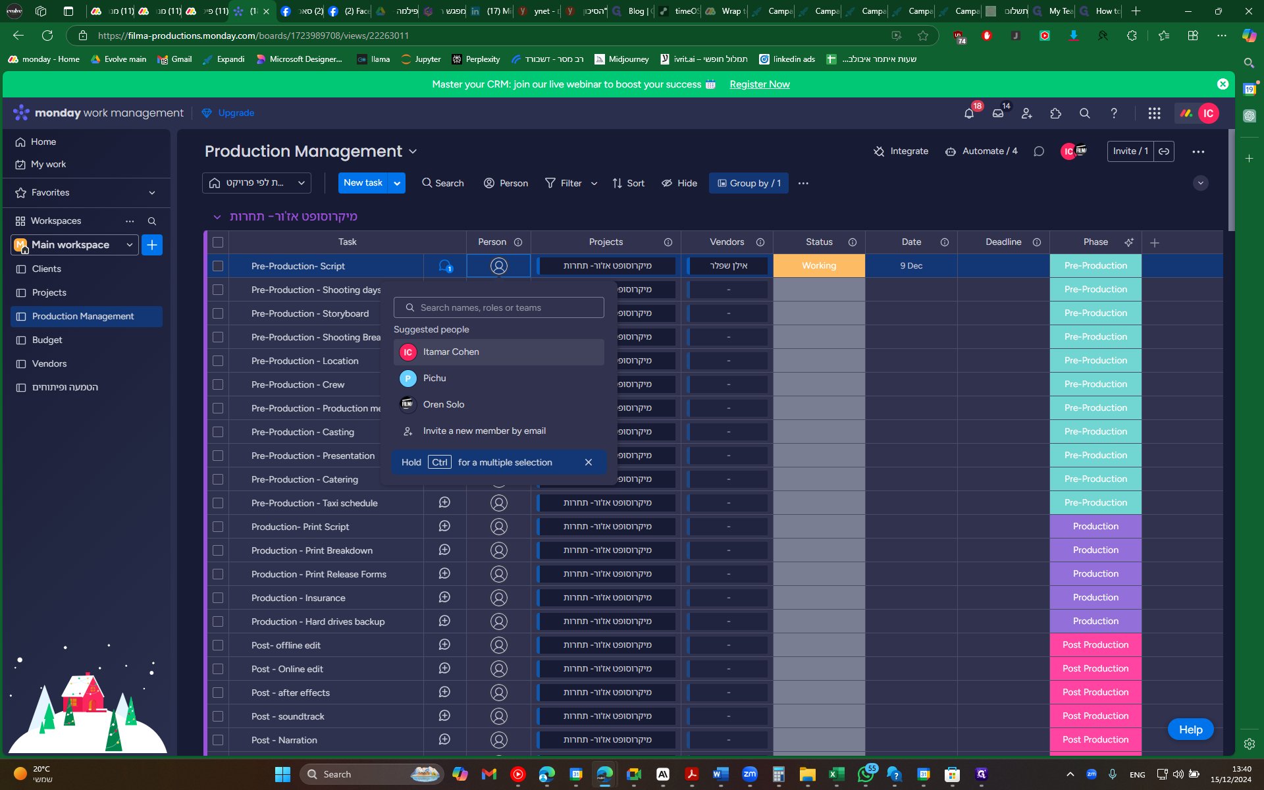
Task: Click Production phase label on Print Script row
Action: click(x=1095, y=527)
